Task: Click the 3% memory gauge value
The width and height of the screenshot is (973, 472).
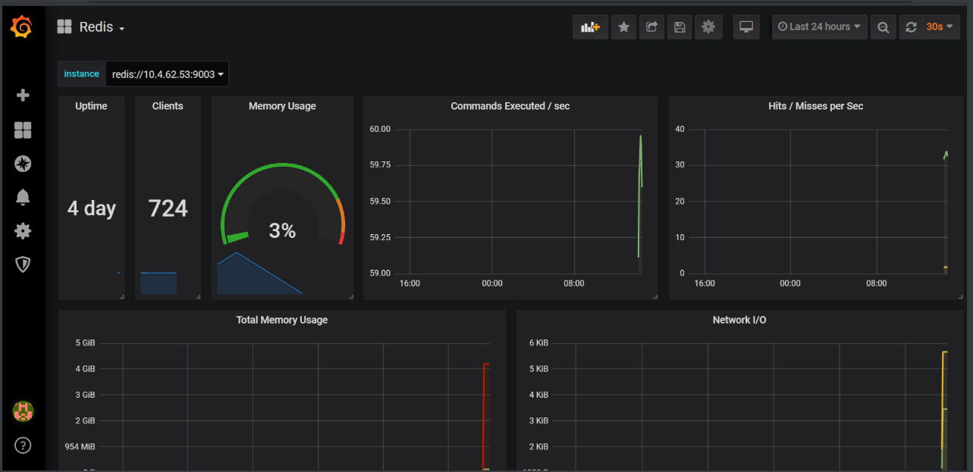Action: [x=282, y=230]
